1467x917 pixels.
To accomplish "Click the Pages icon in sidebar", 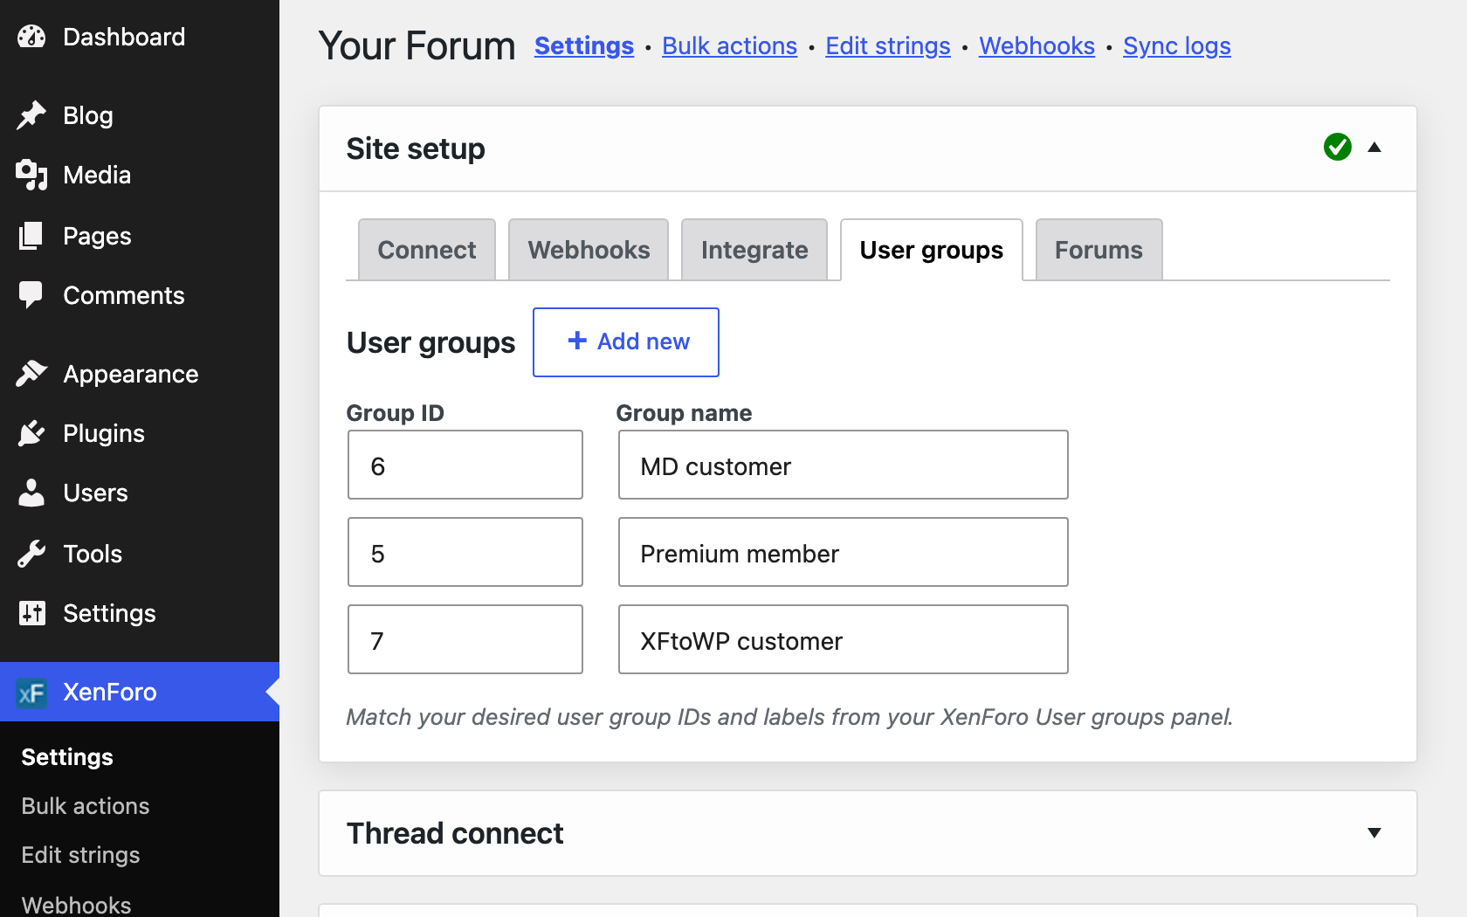I will pyautogui.click(x=31, y=236).
